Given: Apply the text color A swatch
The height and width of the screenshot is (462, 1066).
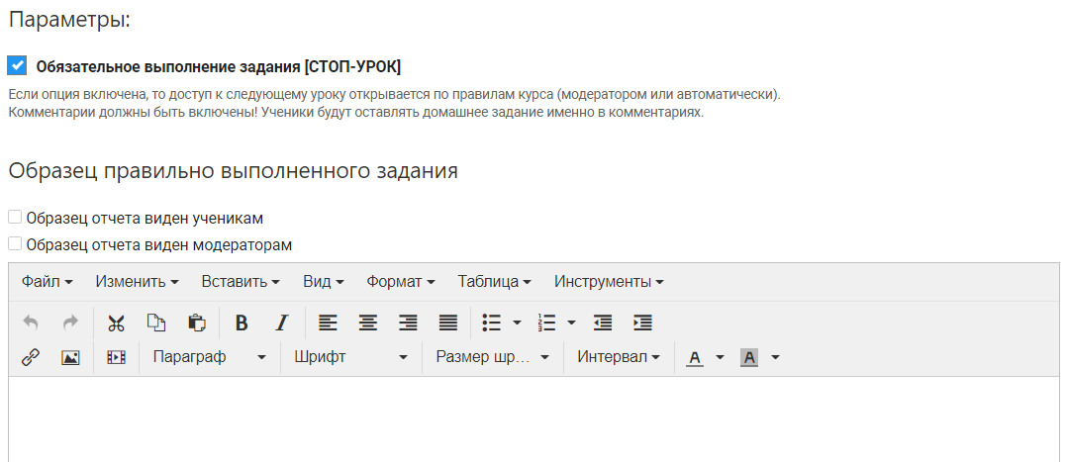Looking at the screenshot, I should pos(695,357).
